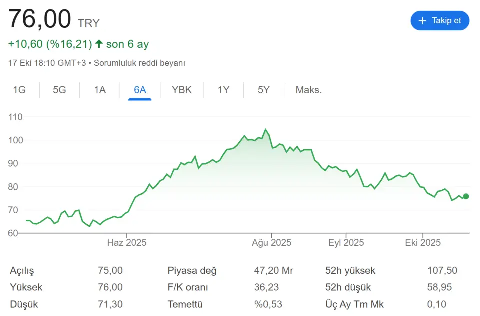The height and width of the screenshot is (316, 480).
Task: Select the Maks. range tab
Action: point(309,90)
